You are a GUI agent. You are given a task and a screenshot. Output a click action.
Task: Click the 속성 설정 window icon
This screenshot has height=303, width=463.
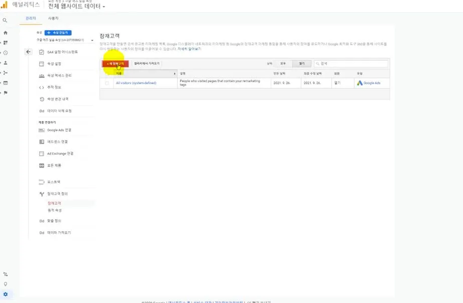tap(42, 64)
